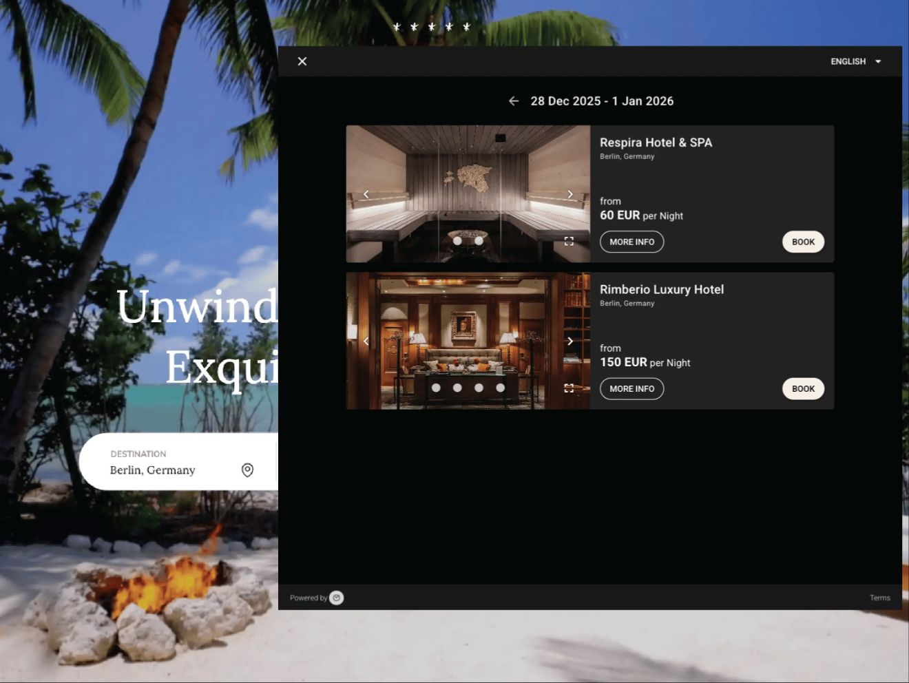The width and height of the screenshot is (909, 683).
Task: Select third image dot for Rimberio Hotel
Action: coord(479,388)
